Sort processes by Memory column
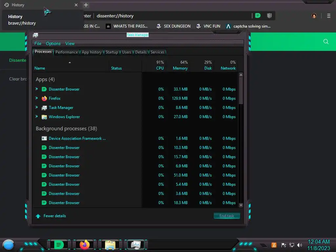 pos(178,65)
